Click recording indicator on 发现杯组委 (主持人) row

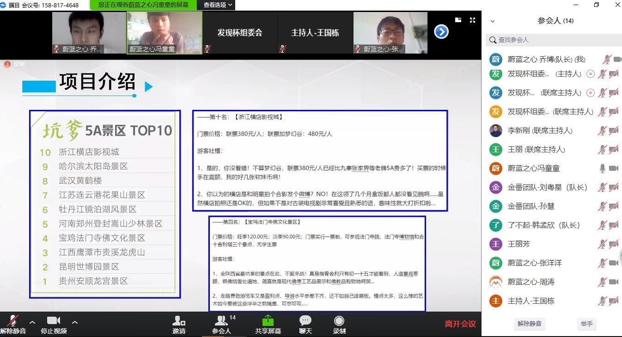[x=590, y=74]
